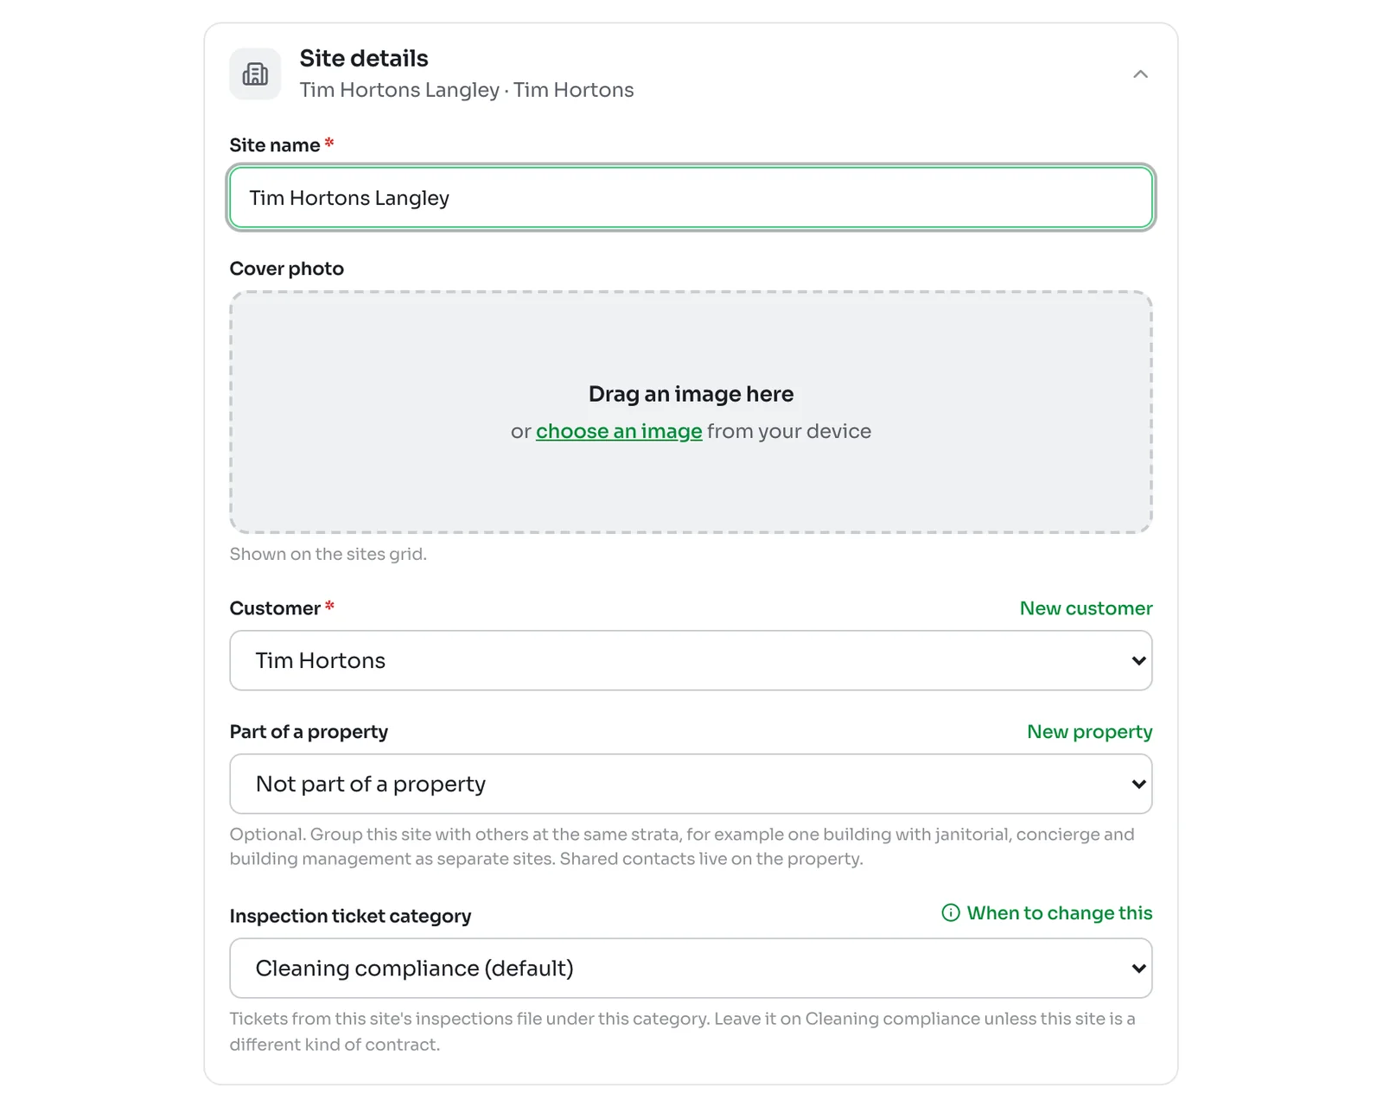Open the Inspection ticket category dropdown
Viewport: 1383px width, 1106px height.
[691, 969]
